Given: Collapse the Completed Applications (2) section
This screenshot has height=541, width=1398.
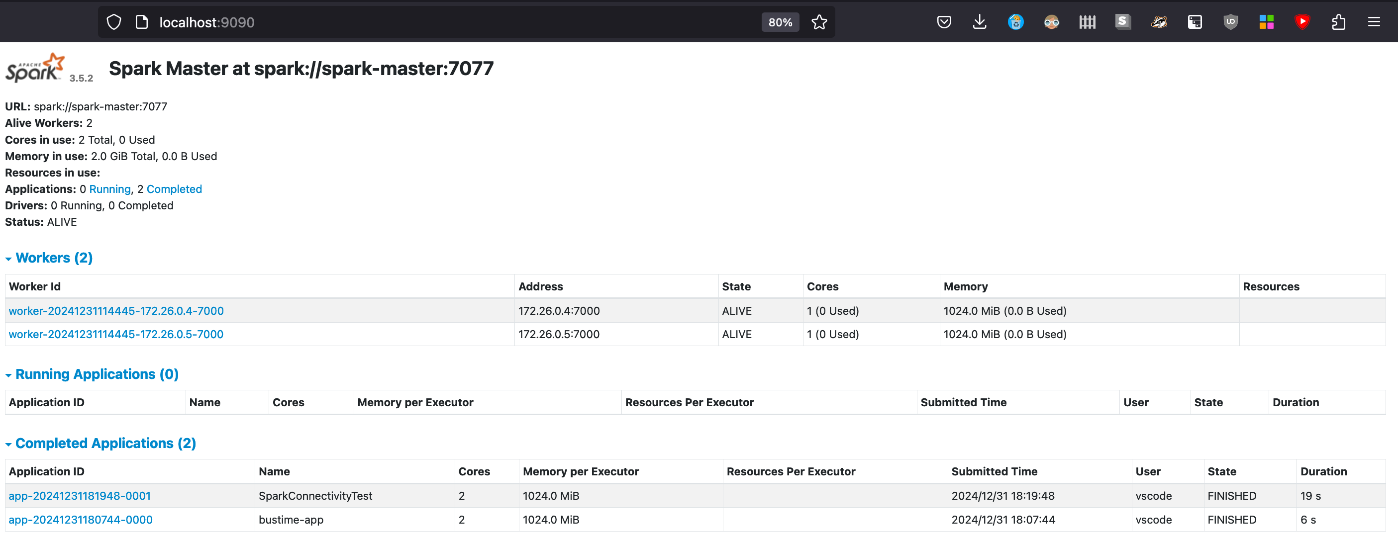Looking at the screenshot, I should [100, 444].
